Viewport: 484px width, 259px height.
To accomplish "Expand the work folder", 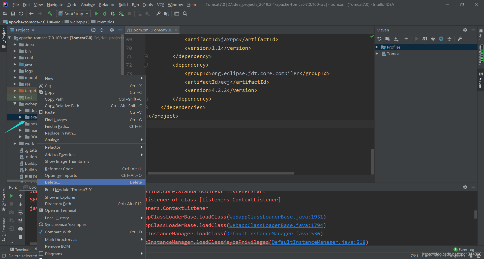I will [x=15, y=143].
